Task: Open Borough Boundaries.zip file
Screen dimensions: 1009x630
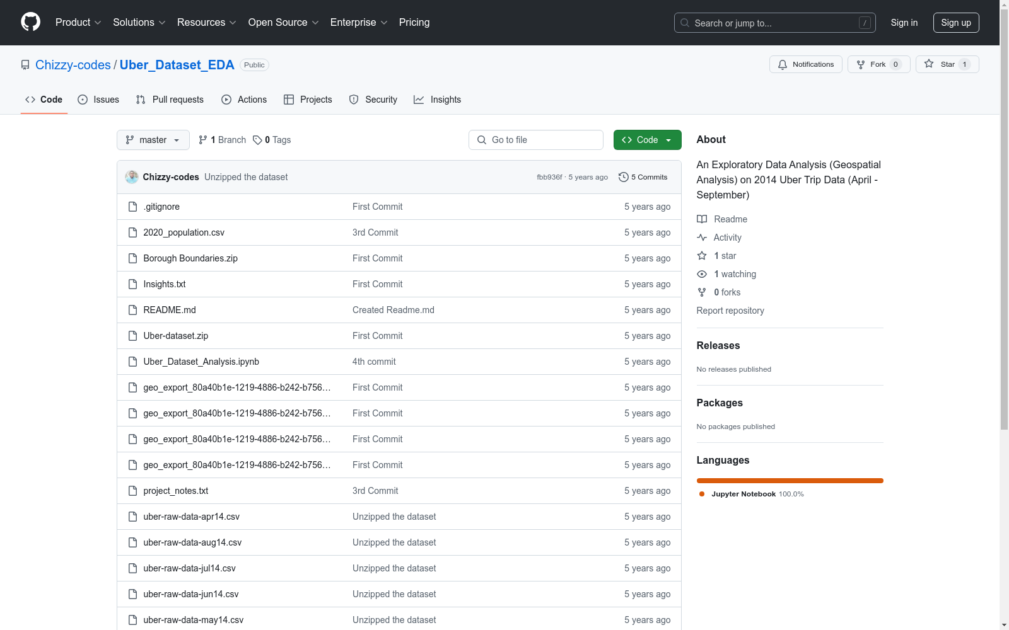Action: [x=190, y=258]
